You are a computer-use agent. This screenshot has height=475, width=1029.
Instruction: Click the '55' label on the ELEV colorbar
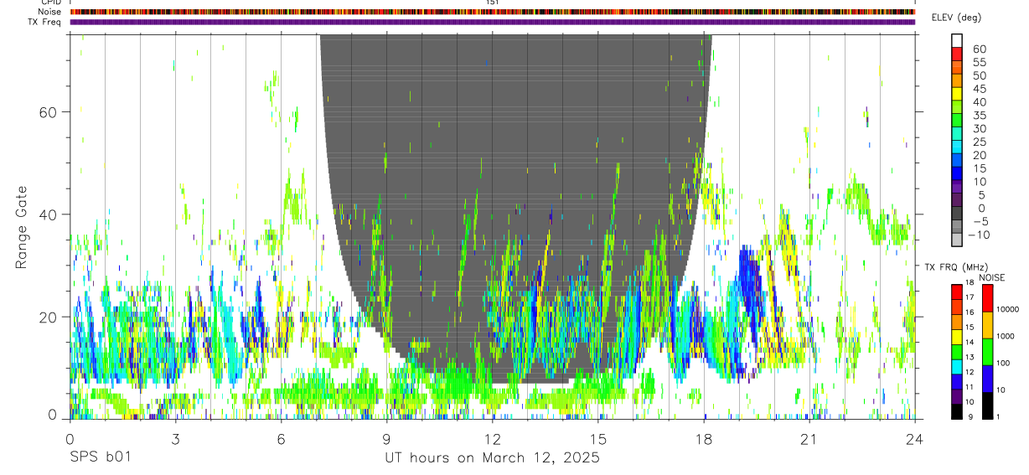(x=979, y=63)
